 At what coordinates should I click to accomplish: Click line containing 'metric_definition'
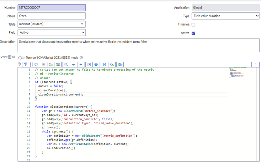point(92,136)
